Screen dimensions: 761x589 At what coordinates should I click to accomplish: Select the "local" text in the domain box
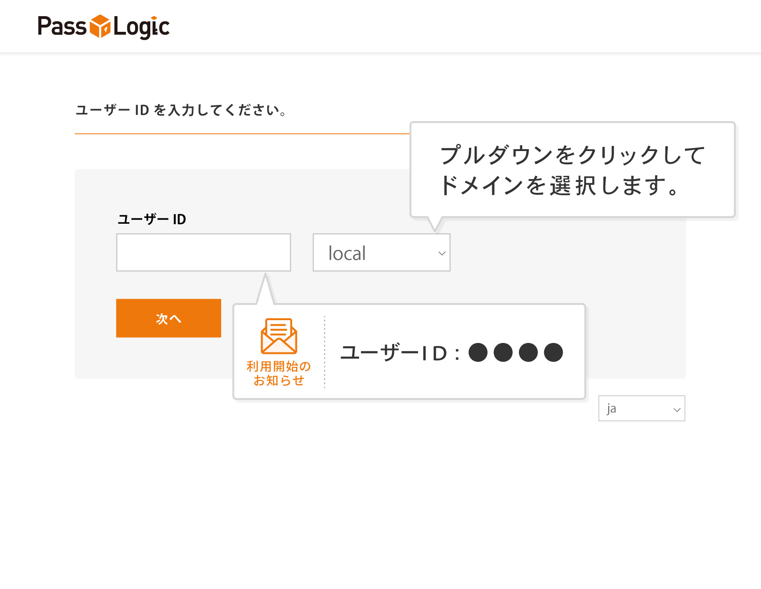[x=347, y=254]
